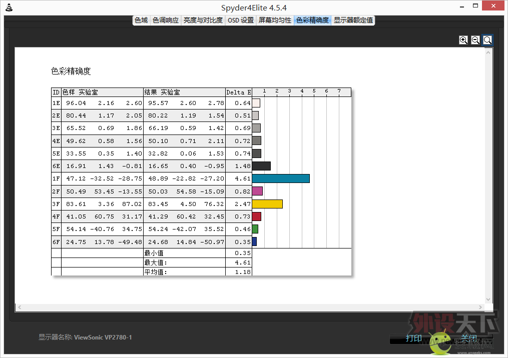Click the row ID 6F
508x358 pixels.
56,242
